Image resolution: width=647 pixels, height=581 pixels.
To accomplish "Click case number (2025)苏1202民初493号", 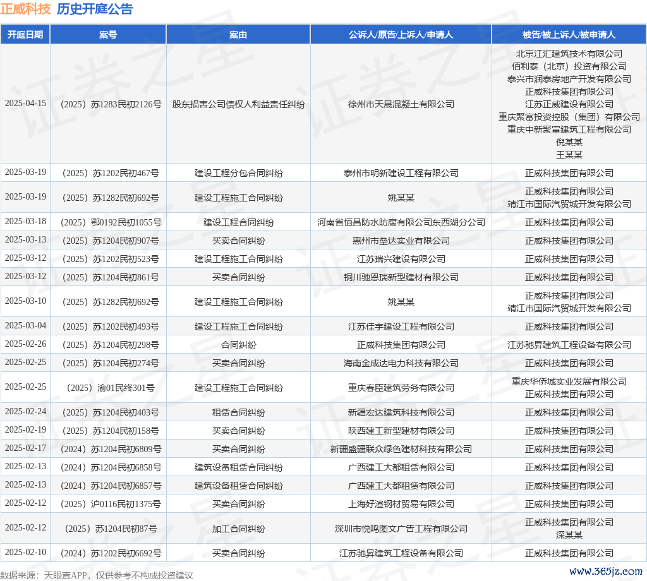I will tap(111, 326).
